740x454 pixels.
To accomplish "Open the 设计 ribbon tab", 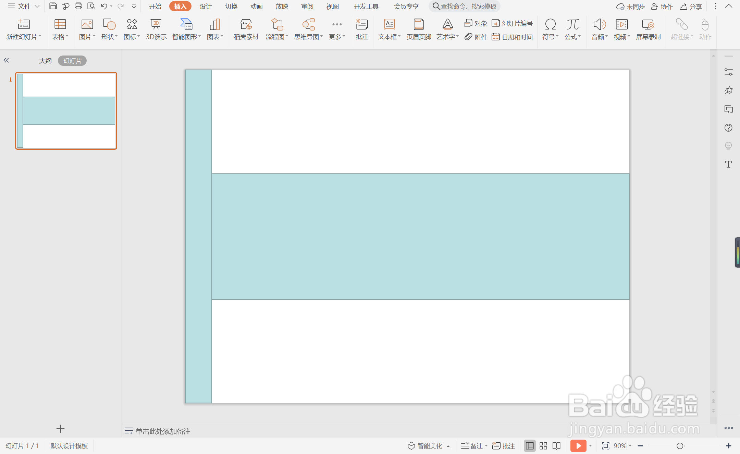I will click(206, 7).
